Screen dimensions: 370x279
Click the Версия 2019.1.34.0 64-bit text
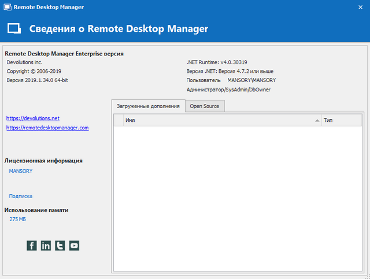pyautogui.click(x=38, y=80)
